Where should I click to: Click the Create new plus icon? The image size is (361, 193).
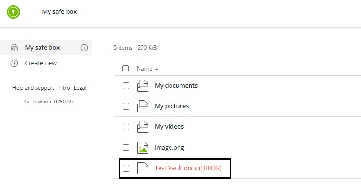click(14, 63)
